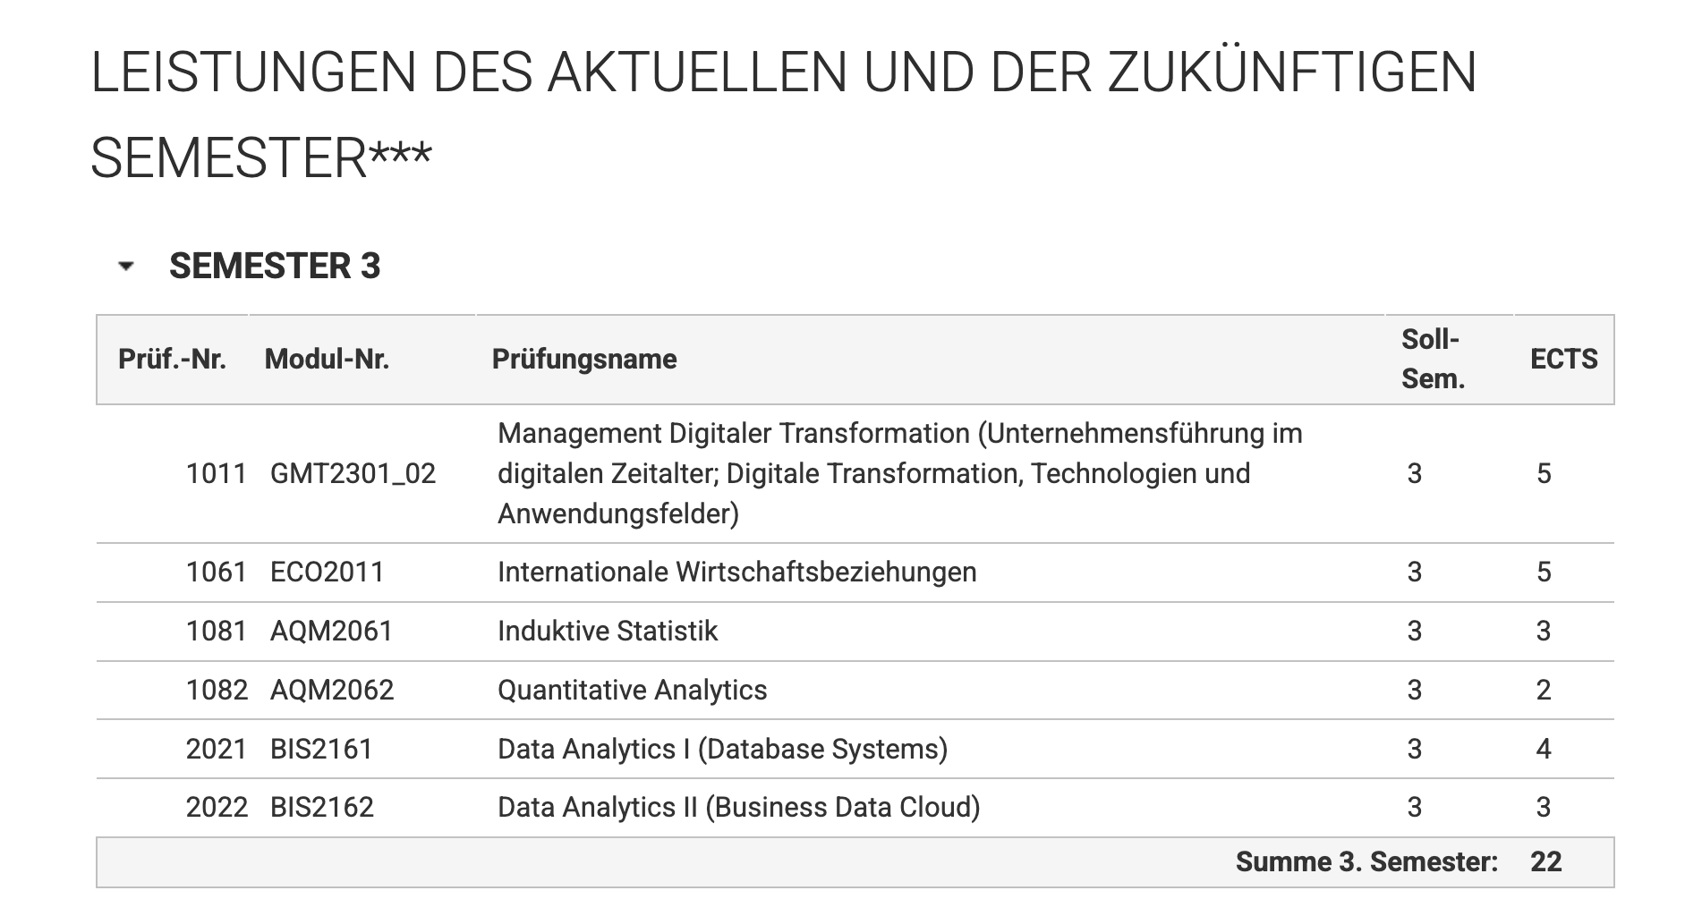Select the Induktive Statistik row
Image resolution: width=1702 pixels, height=916 pixels.
(x=608, y=631)
